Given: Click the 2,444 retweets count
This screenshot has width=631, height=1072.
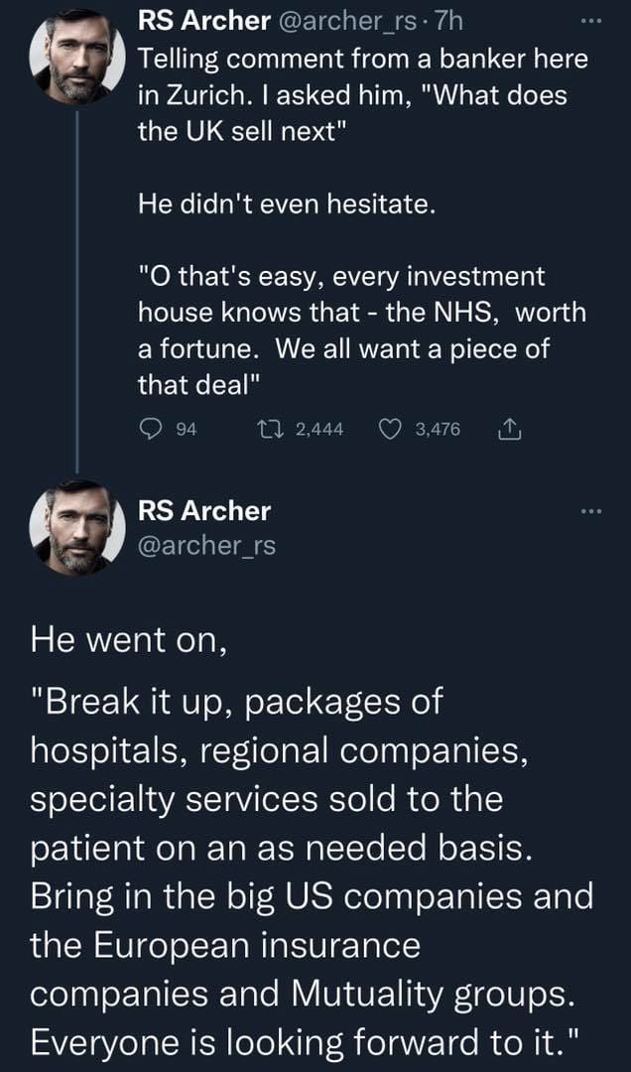Looking at the screenshot, I should [x=319, y=429].
